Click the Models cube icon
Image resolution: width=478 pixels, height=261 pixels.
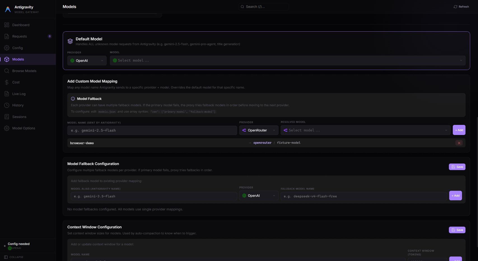tap(7, 59)
